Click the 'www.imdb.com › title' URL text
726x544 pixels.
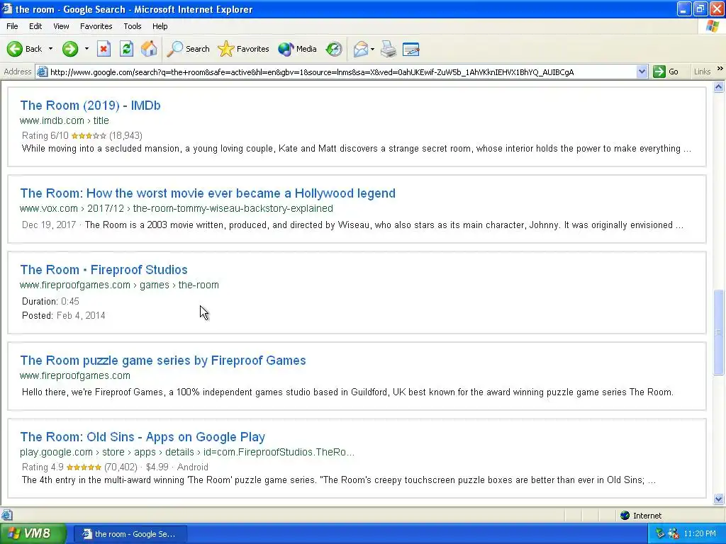point(65,120)
